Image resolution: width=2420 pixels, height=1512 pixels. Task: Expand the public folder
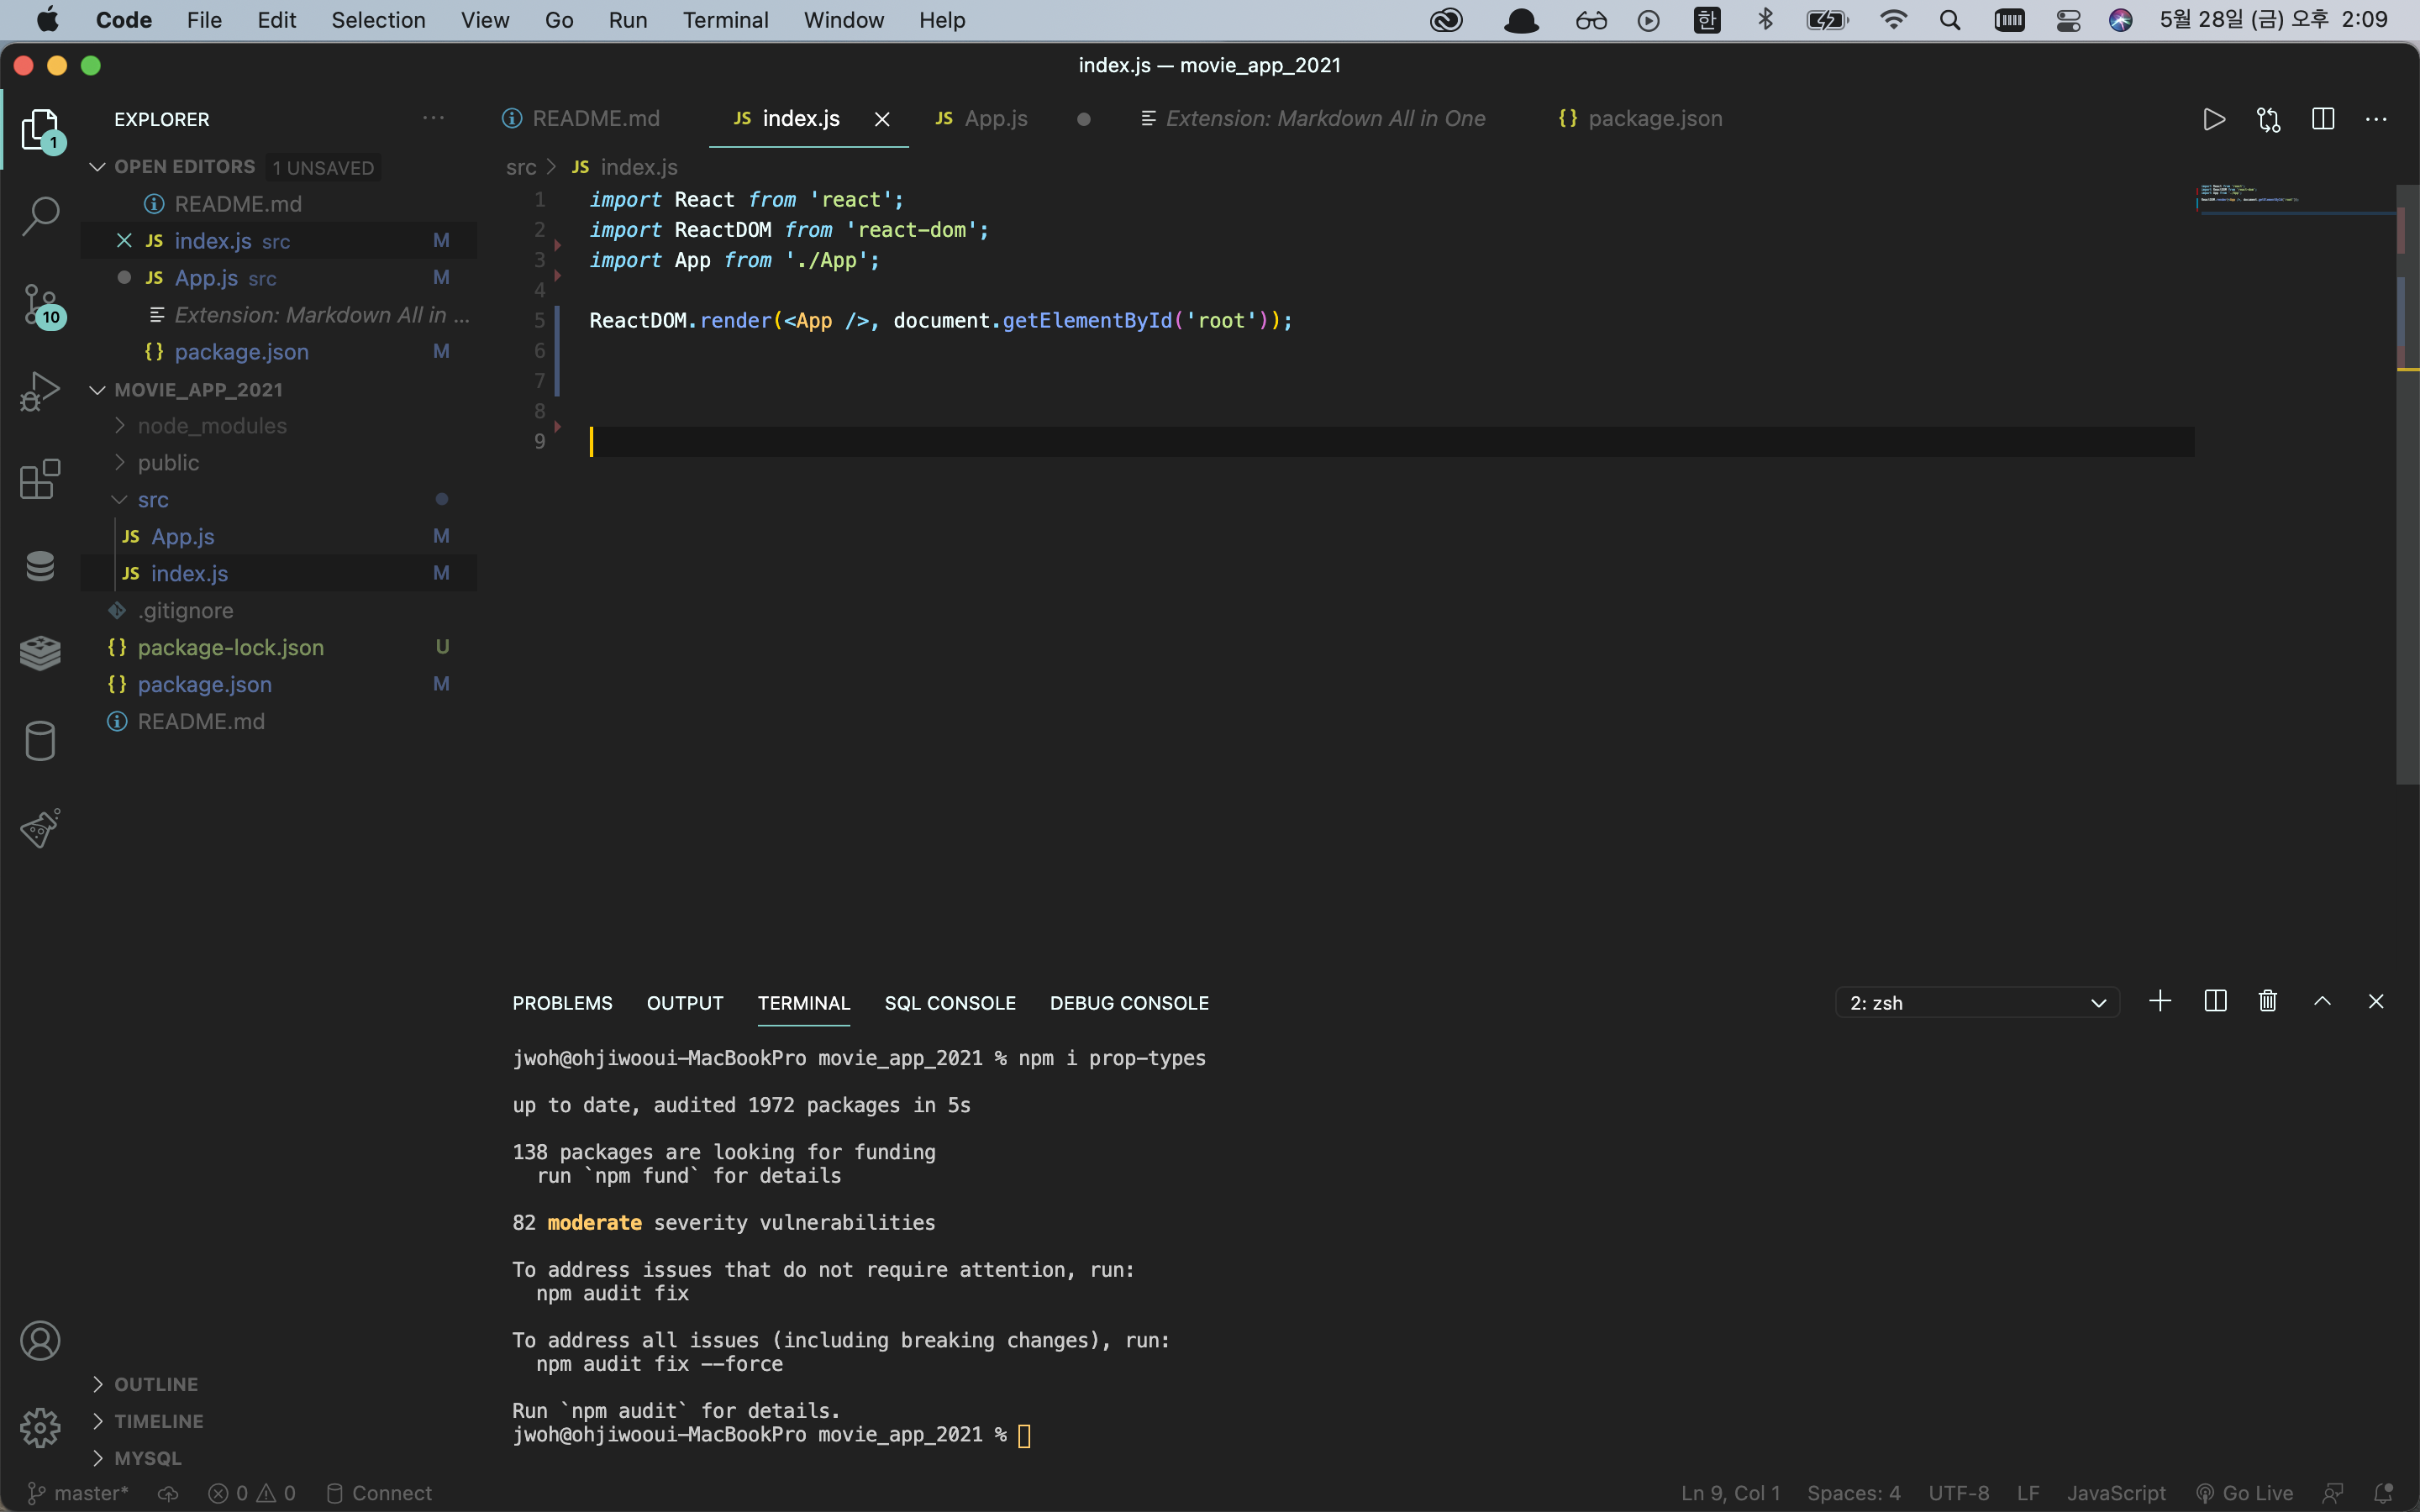[x=168, y=463]
